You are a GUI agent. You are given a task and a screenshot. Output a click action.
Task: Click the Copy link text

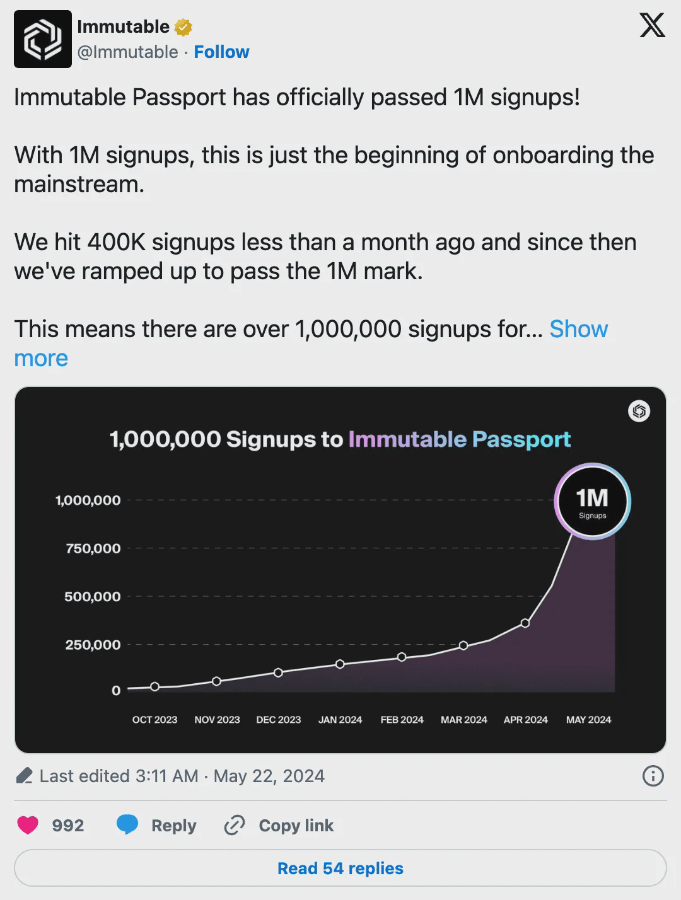pos(296,825)
